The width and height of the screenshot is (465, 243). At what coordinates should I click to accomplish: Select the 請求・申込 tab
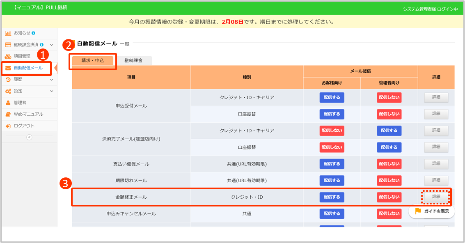(x=93, y=60)
